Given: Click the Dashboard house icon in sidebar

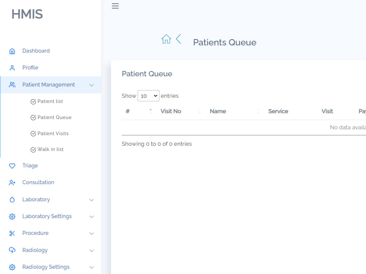Looking at the screenshot, I should pos(12,51).
